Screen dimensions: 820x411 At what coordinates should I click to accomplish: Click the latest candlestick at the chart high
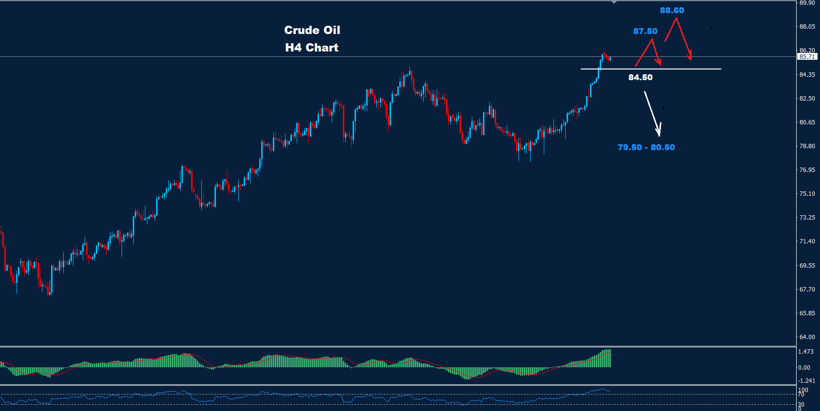point(609,59)
